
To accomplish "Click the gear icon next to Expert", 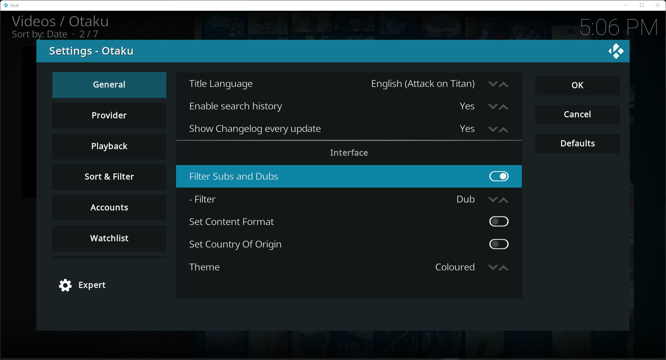I will pos(65,285).
